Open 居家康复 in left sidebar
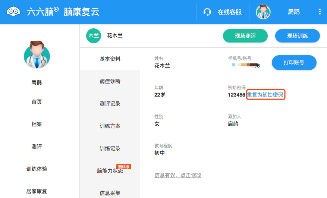 pos(37,191)
